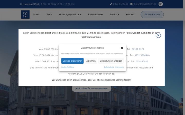Screen dimensions: 185x115
Task: Open the Impressum link
Action: coord(119,67)
